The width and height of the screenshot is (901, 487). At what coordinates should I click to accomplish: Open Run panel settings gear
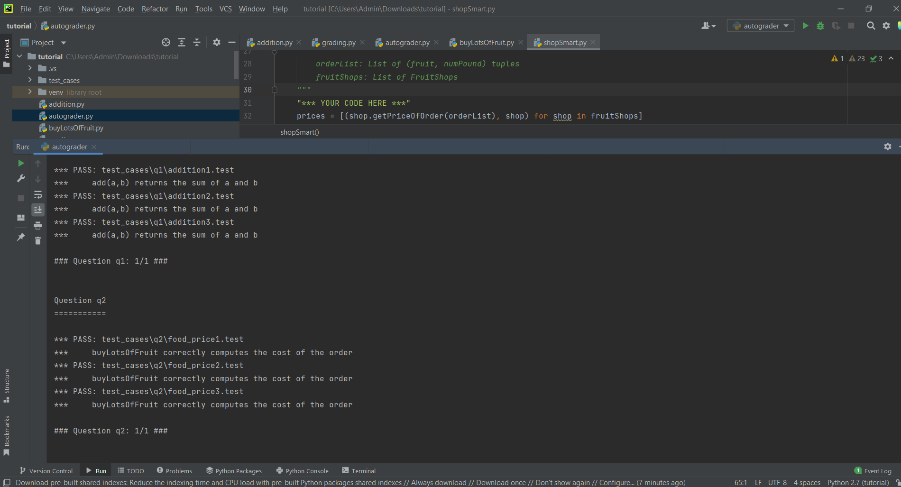888,147
